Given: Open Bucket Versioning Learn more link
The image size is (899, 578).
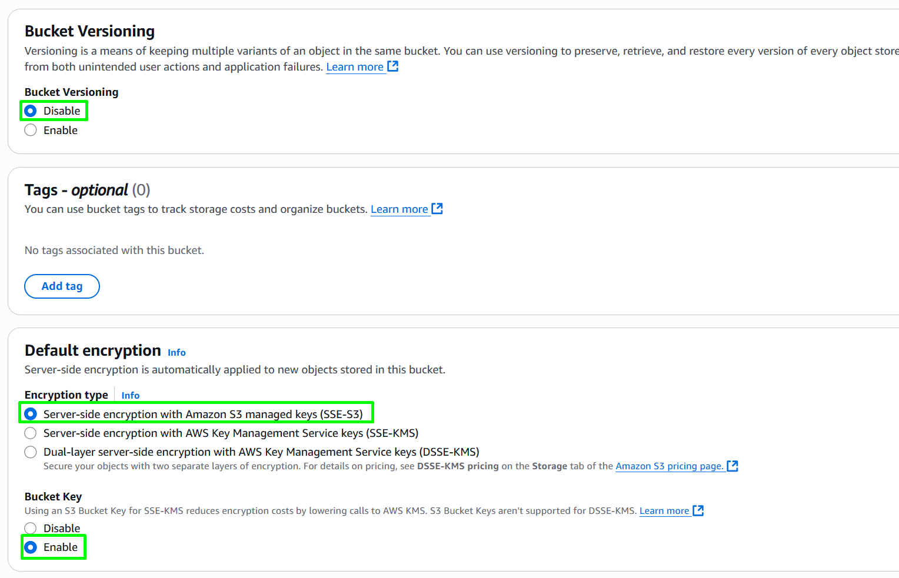Looking at the screenshot, I should point(355,67).
